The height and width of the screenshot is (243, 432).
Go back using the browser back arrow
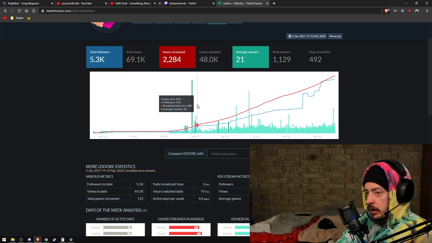(x=5, y=11)
